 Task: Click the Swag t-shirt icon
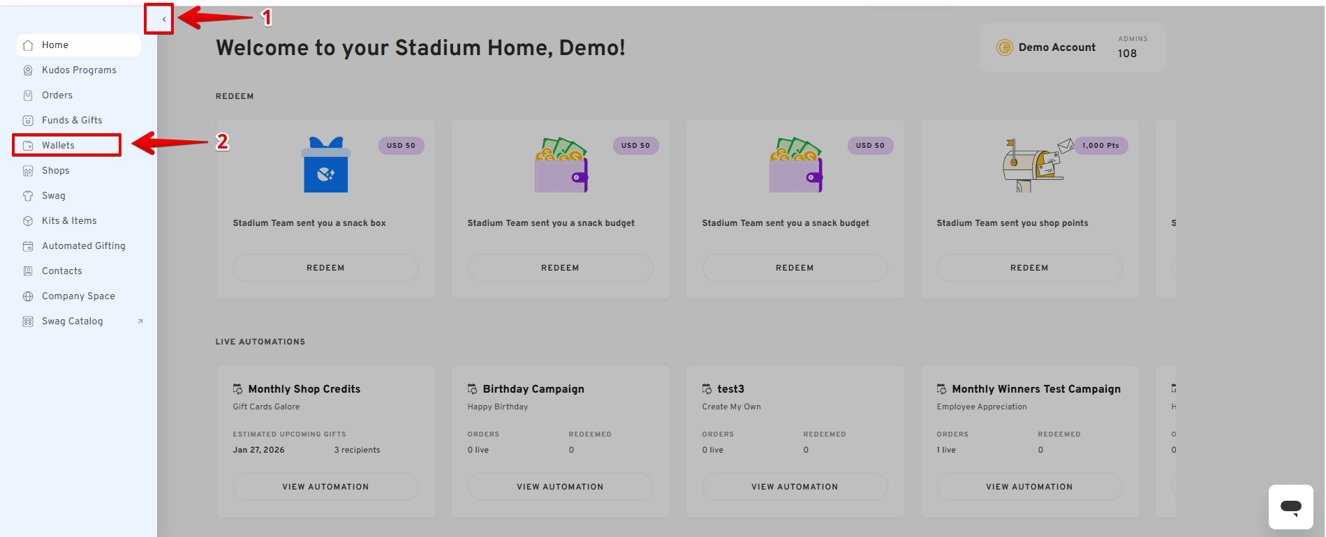pos(28,196)
